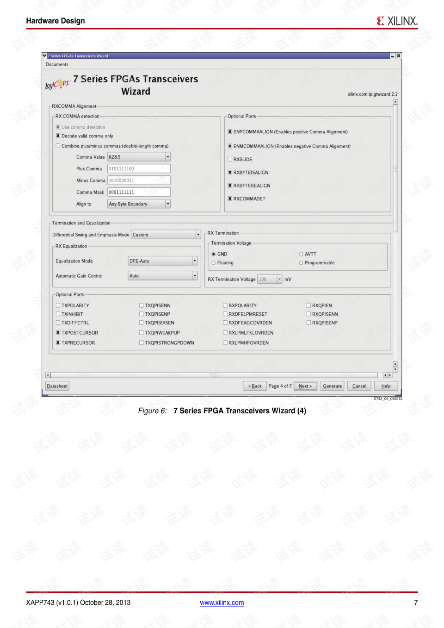Screen dimensions: 444x628
Task: Click the Comma Mask input field
Action: (139, 192)
